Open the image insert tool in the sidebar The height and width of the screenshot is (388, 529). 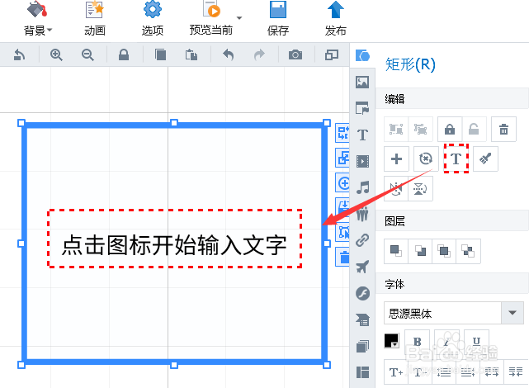tap(362, 82)
